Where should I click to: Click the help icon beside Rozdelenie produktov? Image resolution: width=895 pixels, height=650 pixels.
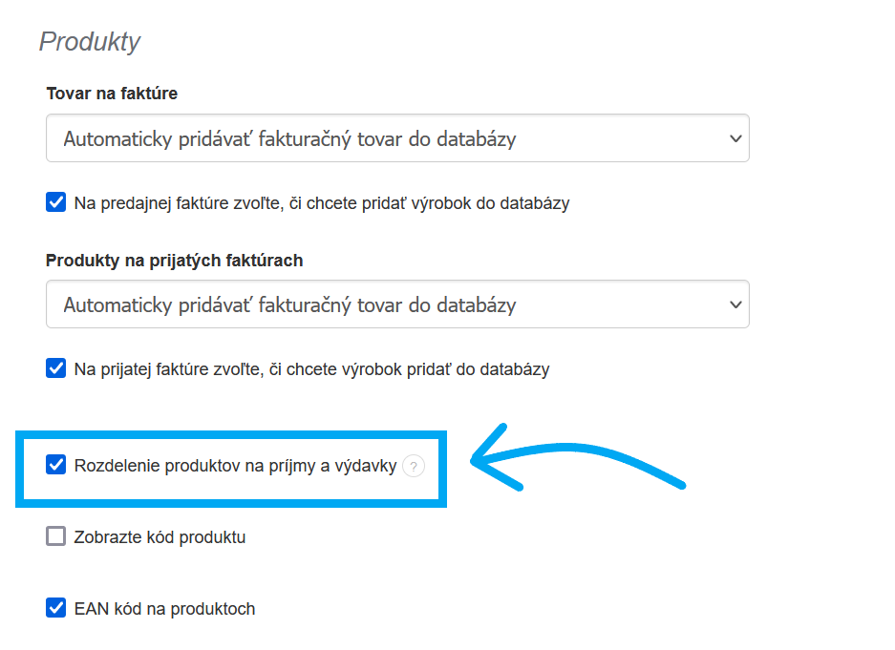[x=413, y=466]
